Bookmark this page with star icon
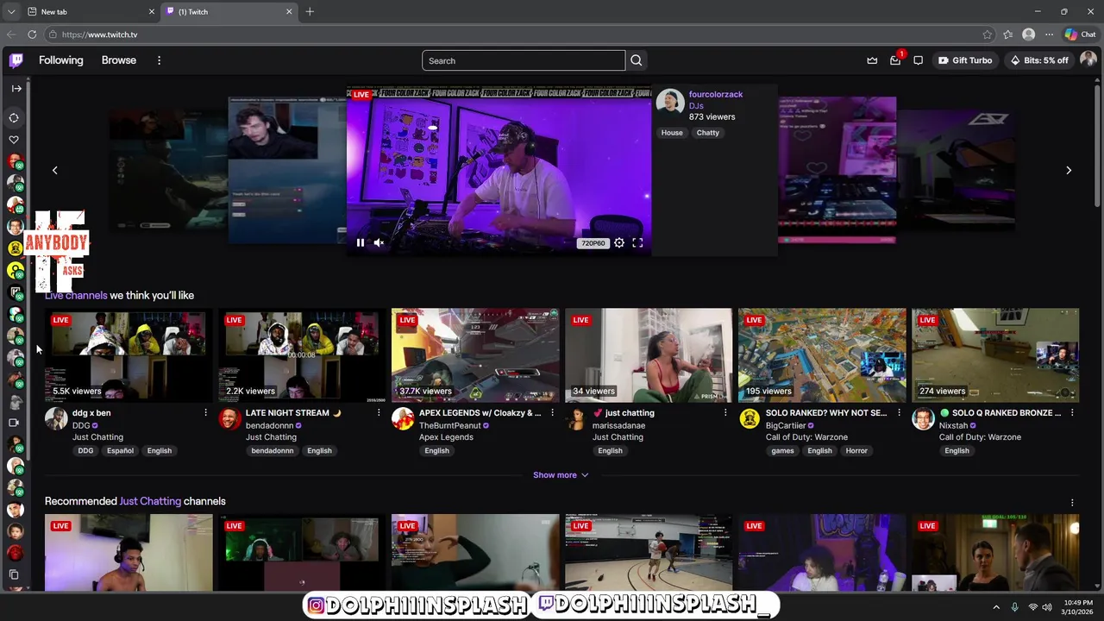Screen dimensions: 1104x621 988,34
